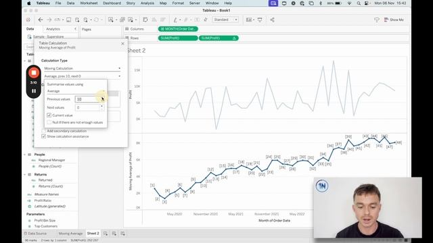Click the Fix Axes pin icon
Screen dimensions: 433x243
click(206, 20)
